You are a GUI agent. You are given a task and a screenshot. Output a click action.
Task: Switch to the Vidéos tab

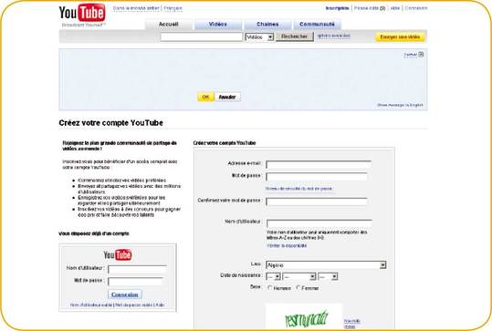[218, 24]
